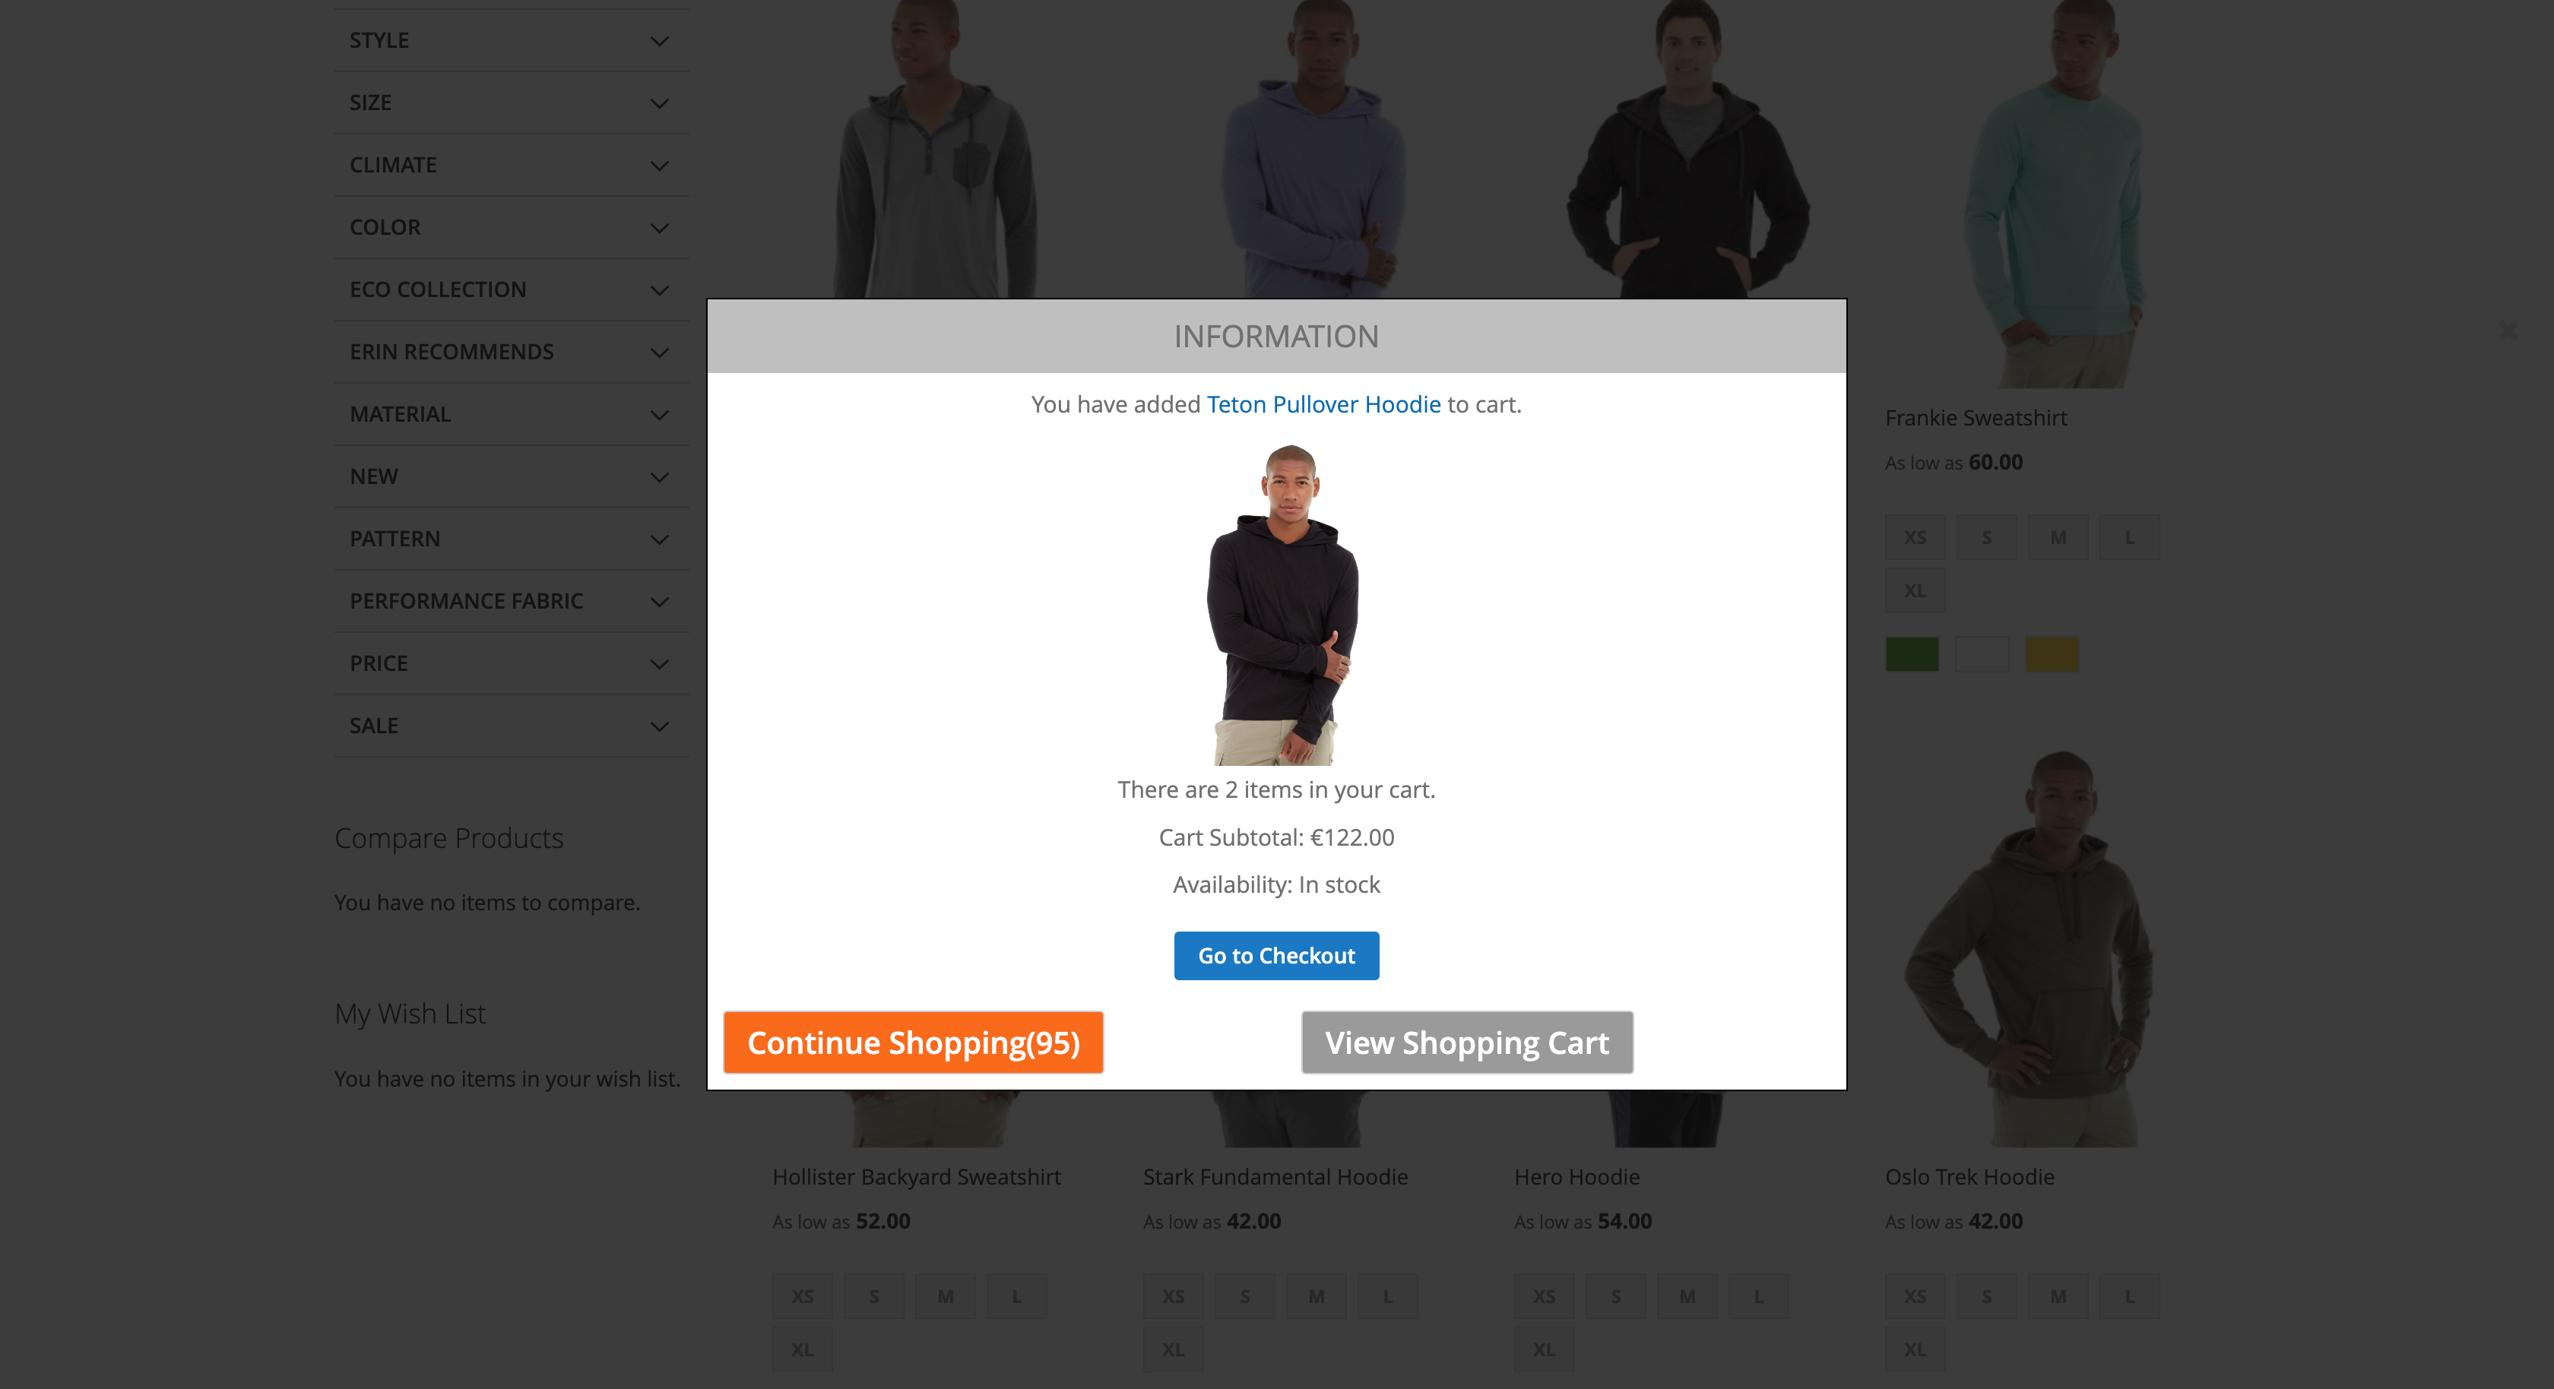Screen dimensions: 2554x1389
Task: Click View Shopping Cart button
Action: click(x=1467, y=1042)
